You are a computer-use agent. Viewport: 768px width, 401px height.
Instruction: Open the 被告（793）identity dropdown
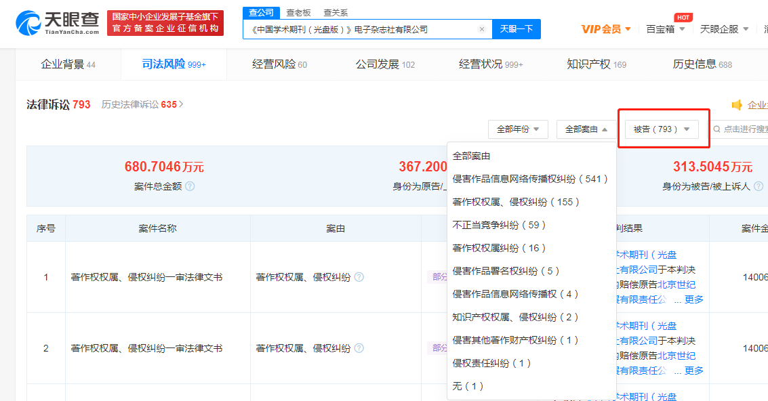(662, 129)
